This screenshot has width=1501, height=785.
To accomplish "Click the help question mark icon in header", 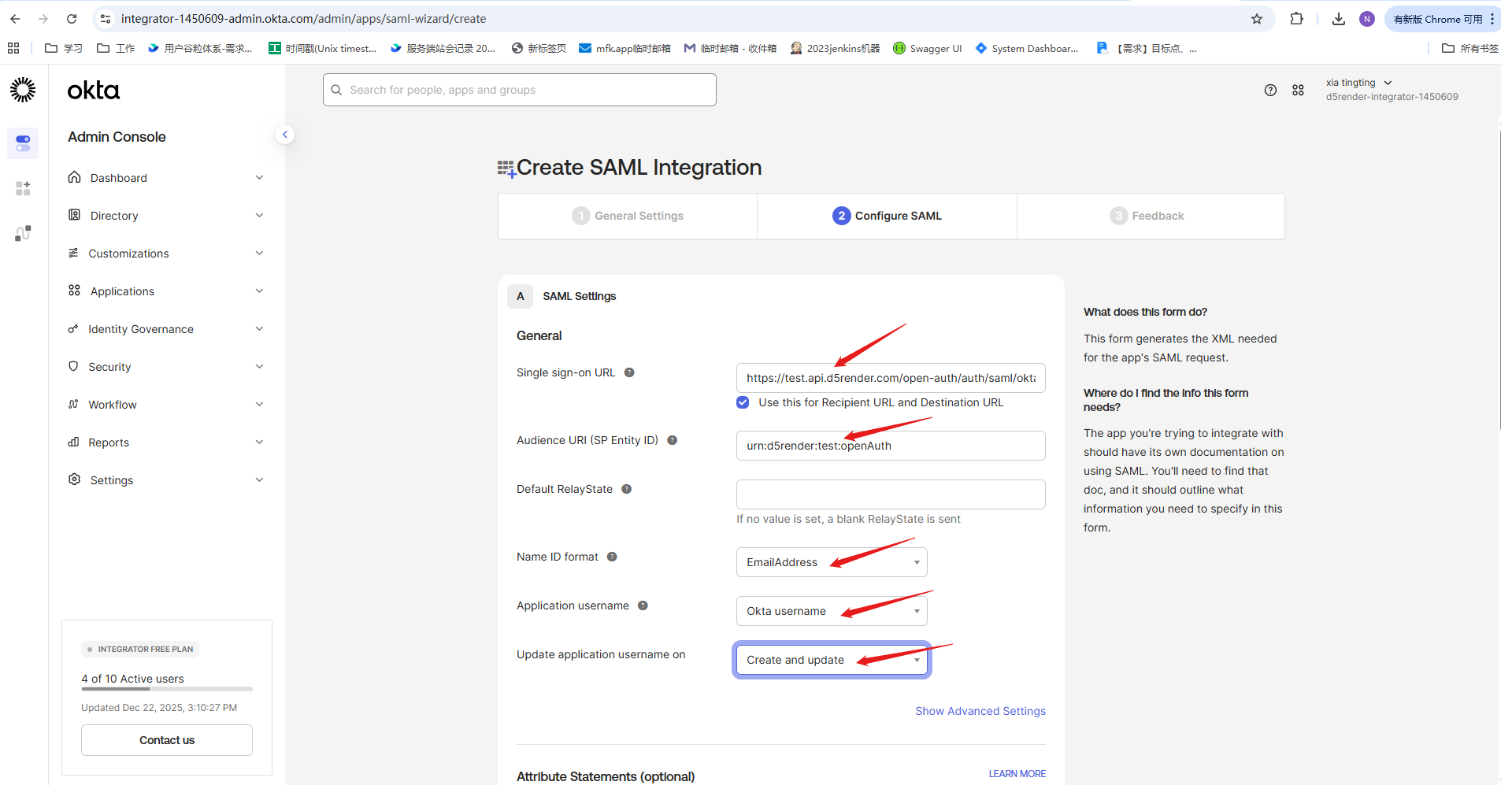I will 1270,91.
